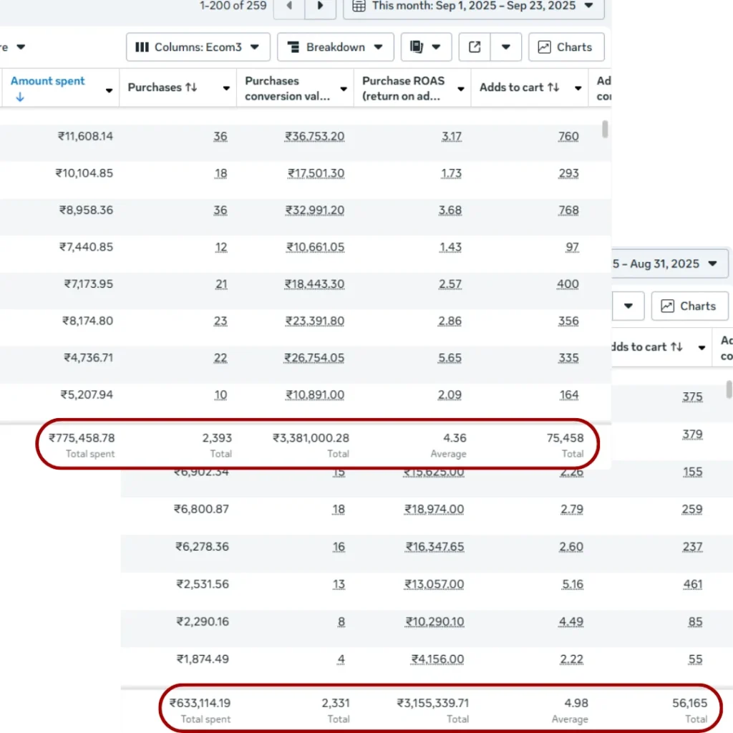This screenshot has width=733, height=733.
Task: Open the Purchase ROAS column options arrow
Action: click(x=461, y=89)
